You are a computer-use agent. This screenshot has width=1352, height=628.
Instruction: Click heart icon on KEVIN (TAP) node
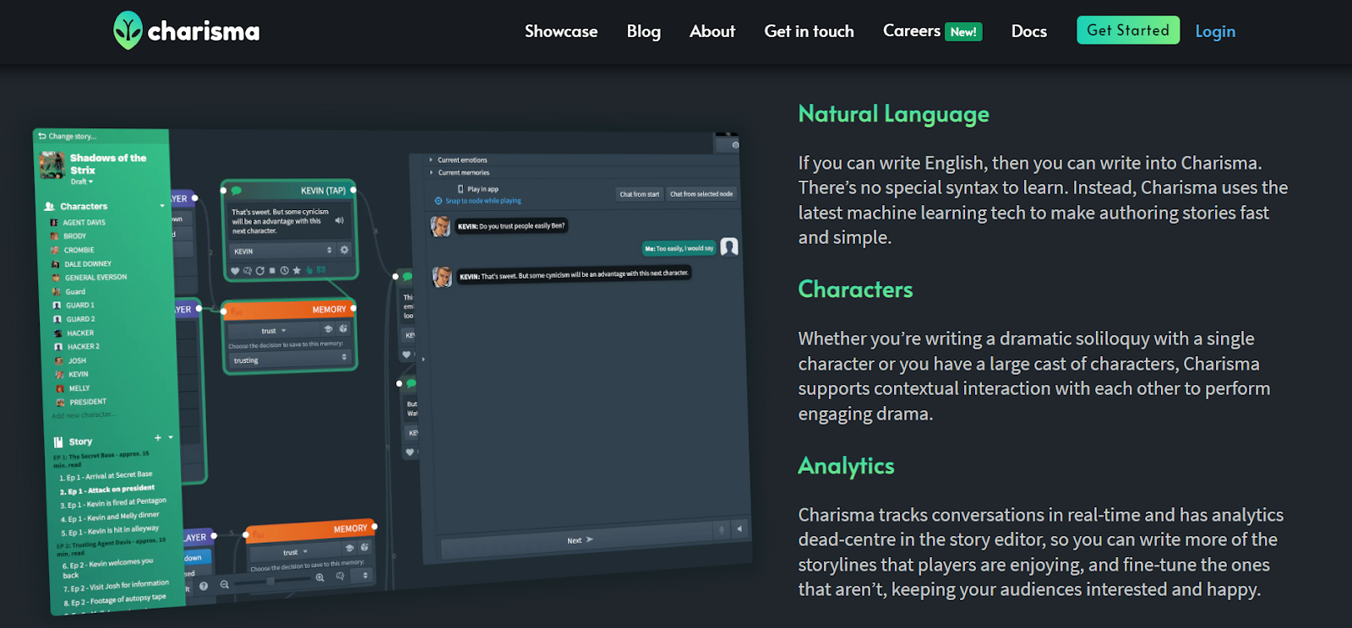pos(235,271)
